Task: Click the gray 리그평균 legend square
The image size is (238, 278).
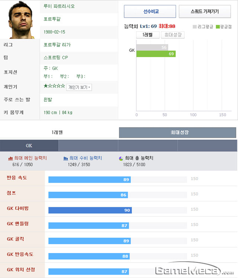Action: [x=194, y=27]
